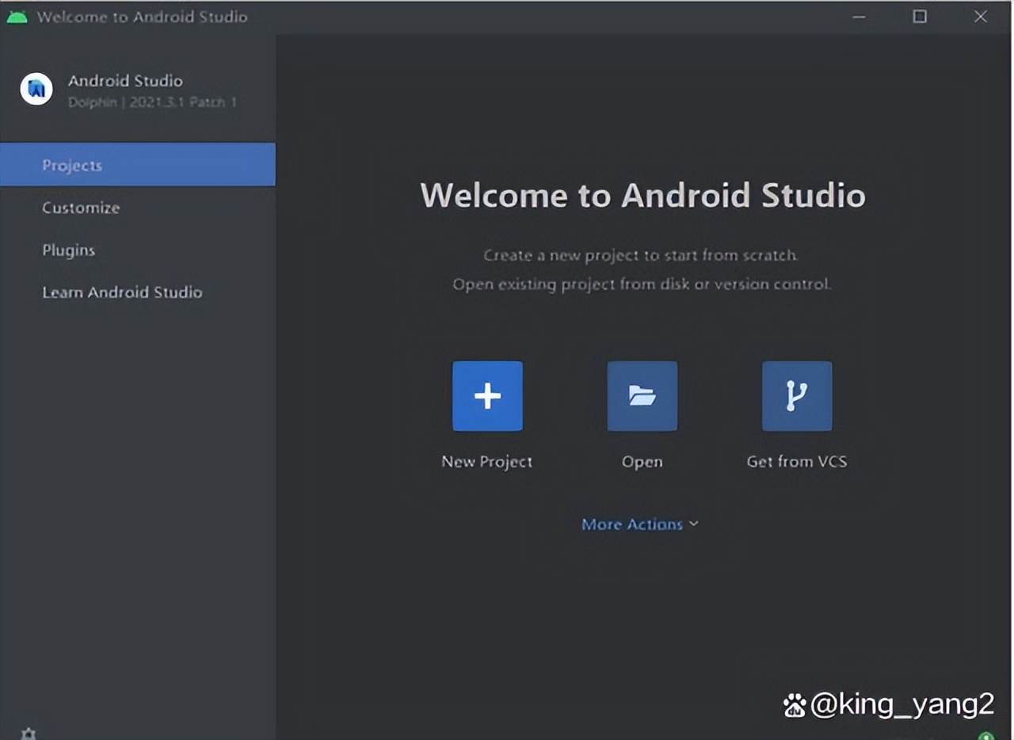Click the Get from VCS icon
This screenshot has height=740, width=1014.
(796, 395)
